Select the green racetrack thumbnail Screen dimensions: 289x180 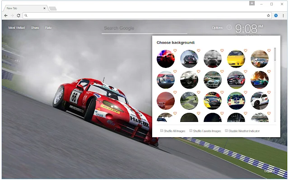coord(189,101)
